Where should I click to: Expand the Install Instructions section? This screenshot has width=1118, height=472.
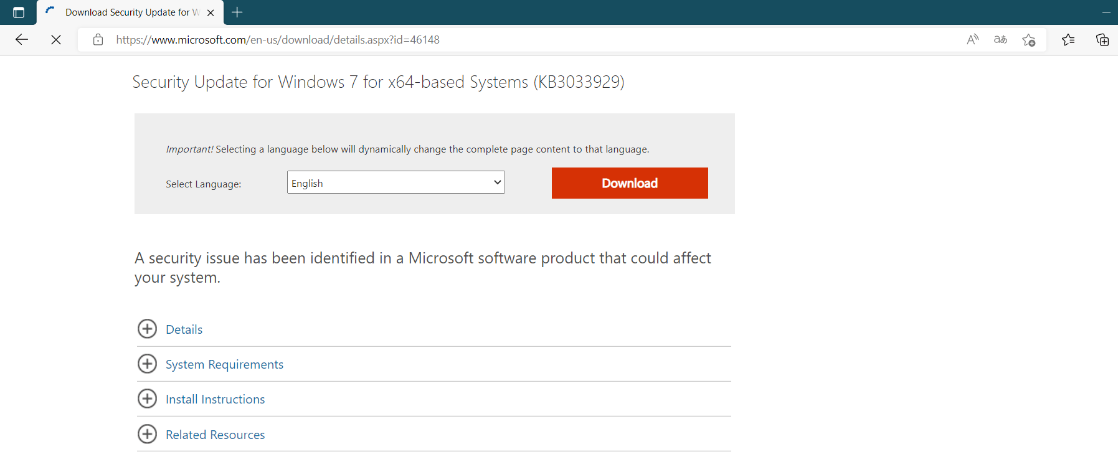(147, 399)
